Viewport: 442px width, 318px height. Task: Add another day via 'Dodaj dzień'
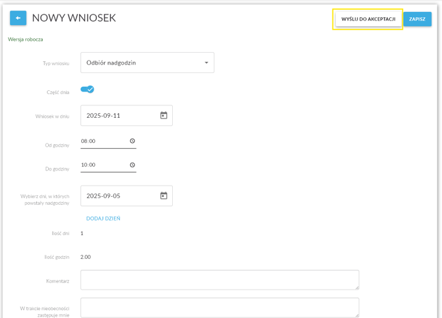[103, 219]
